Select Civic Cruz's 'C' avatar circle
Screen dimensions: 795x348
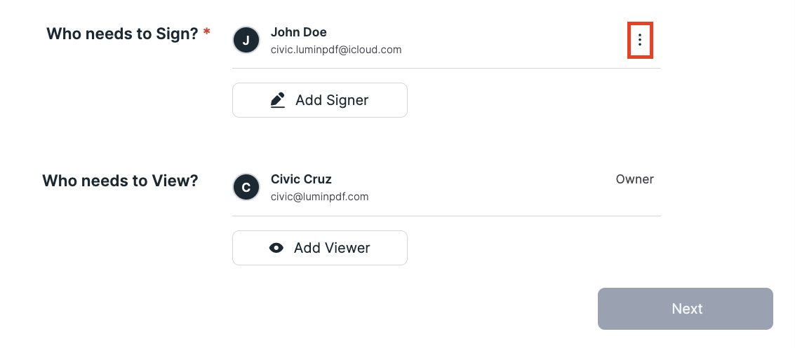(246, 187)
